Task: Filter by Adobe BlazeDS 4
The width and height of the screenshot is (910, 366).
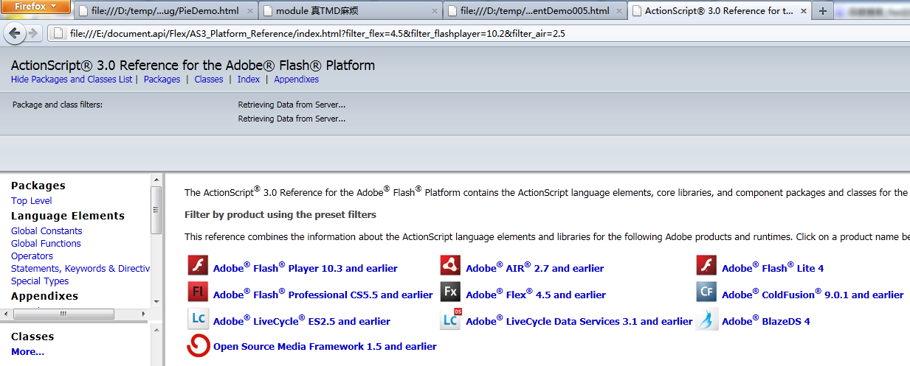Action: (766, 321)
